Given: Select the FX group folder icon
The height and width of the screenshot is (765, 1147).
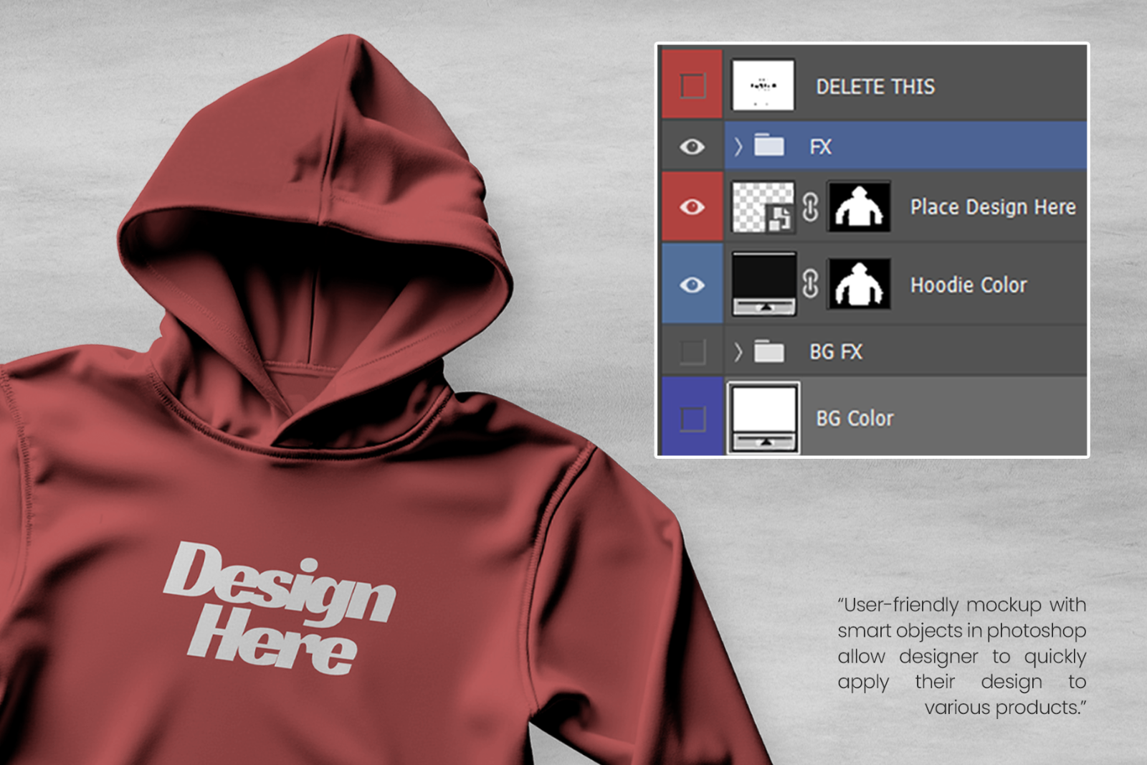Looking at the screenshot, I should click(x=769, y=146).
